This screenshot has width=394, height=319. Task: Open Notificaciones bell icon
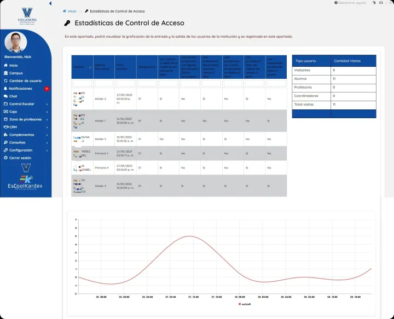[5, 88]
